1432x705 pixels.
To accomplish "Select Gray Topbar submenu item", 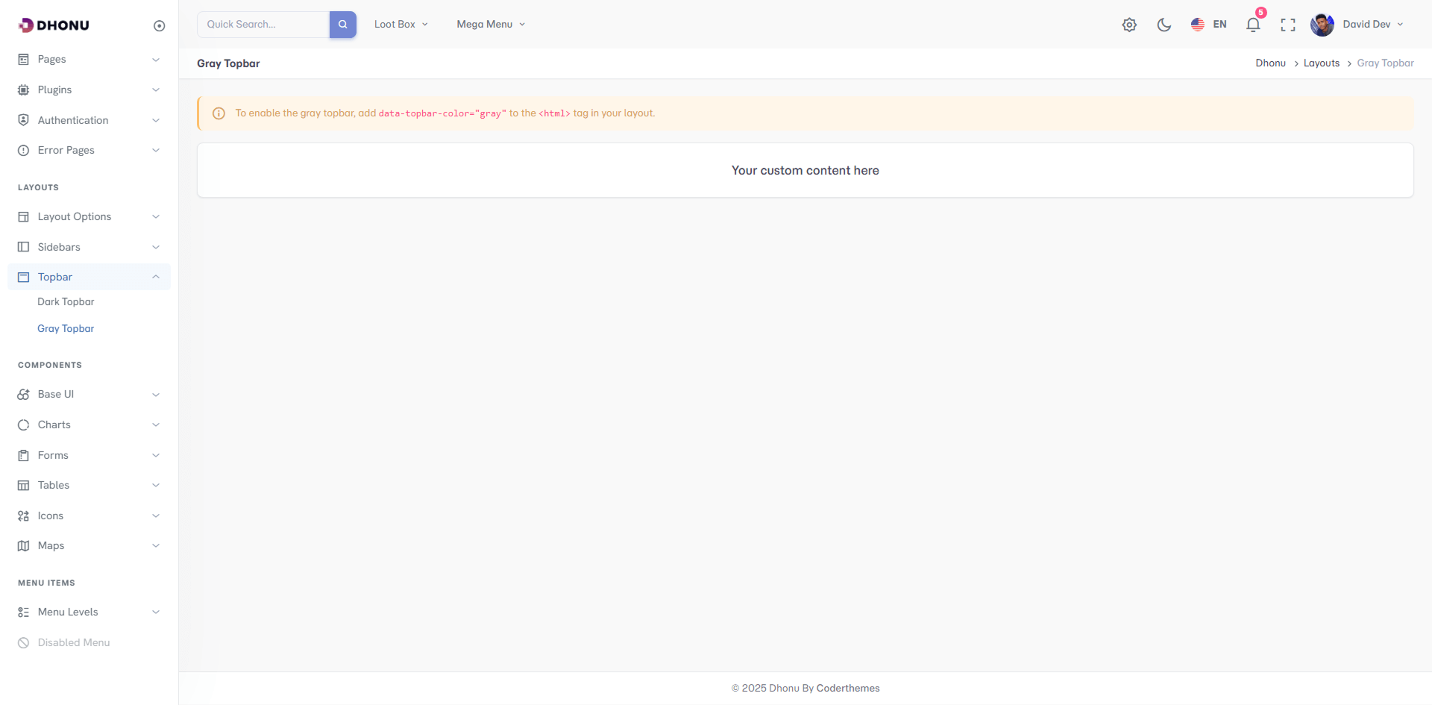I will coord(66,329).
